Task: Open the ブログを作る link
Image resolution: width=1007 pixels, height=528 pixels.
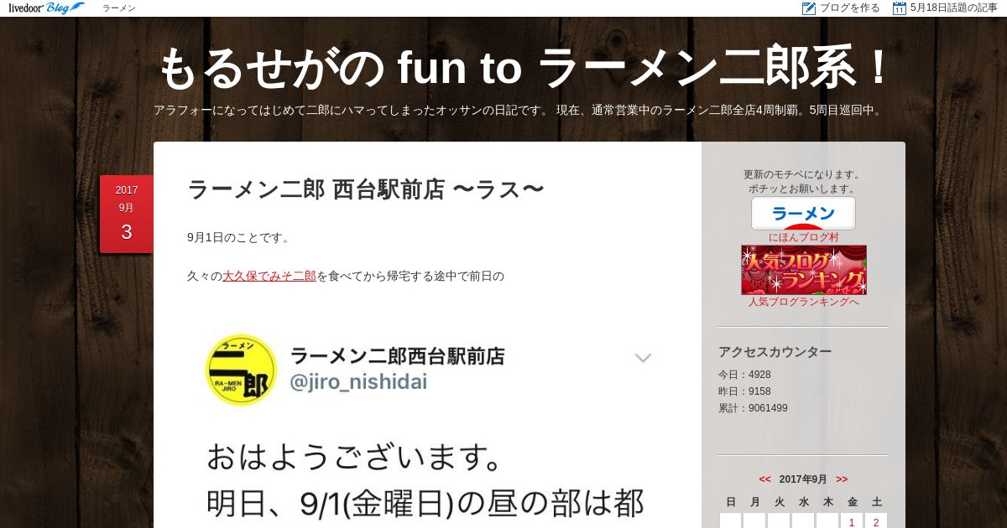Action: point(850,8)
